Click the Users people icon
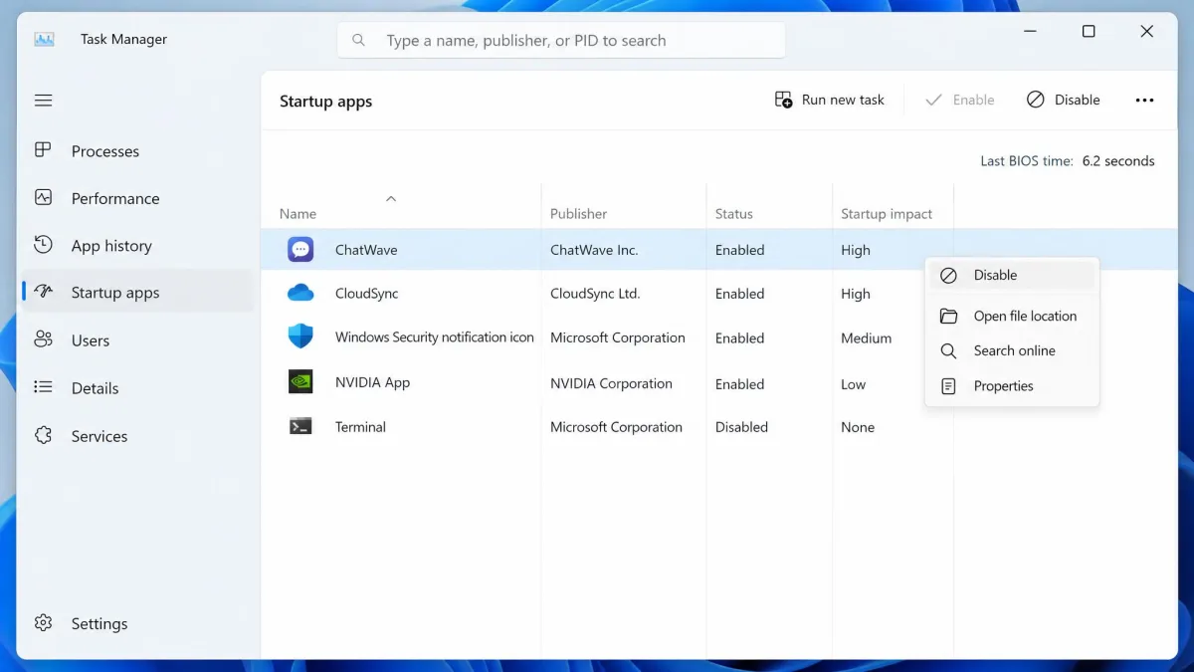Screen dimensions: 1194x672 click(43, 339)
